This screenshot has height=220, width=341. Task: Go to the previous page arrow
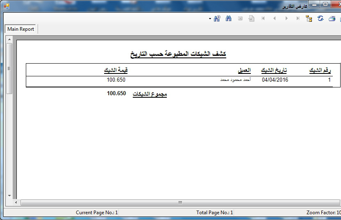[x=275, y=18]
